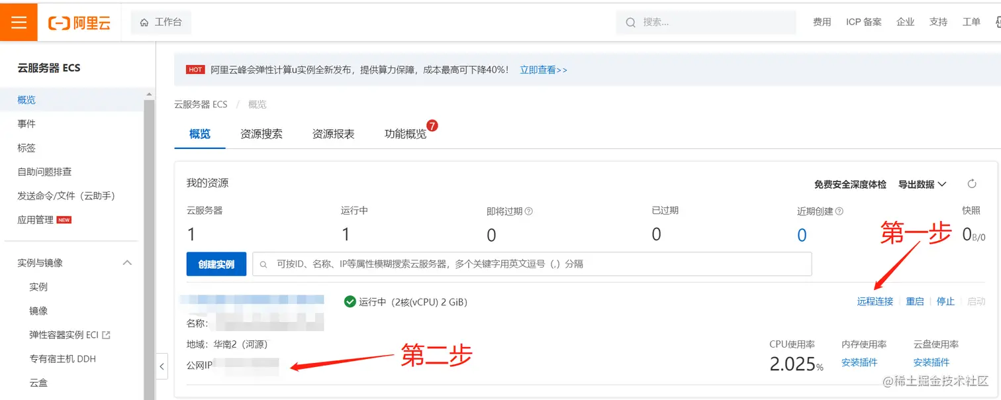Screen dimensions: 1001x400
Task: Open 弹性容器实例 ECI external link
Action: tap(70, 335)
